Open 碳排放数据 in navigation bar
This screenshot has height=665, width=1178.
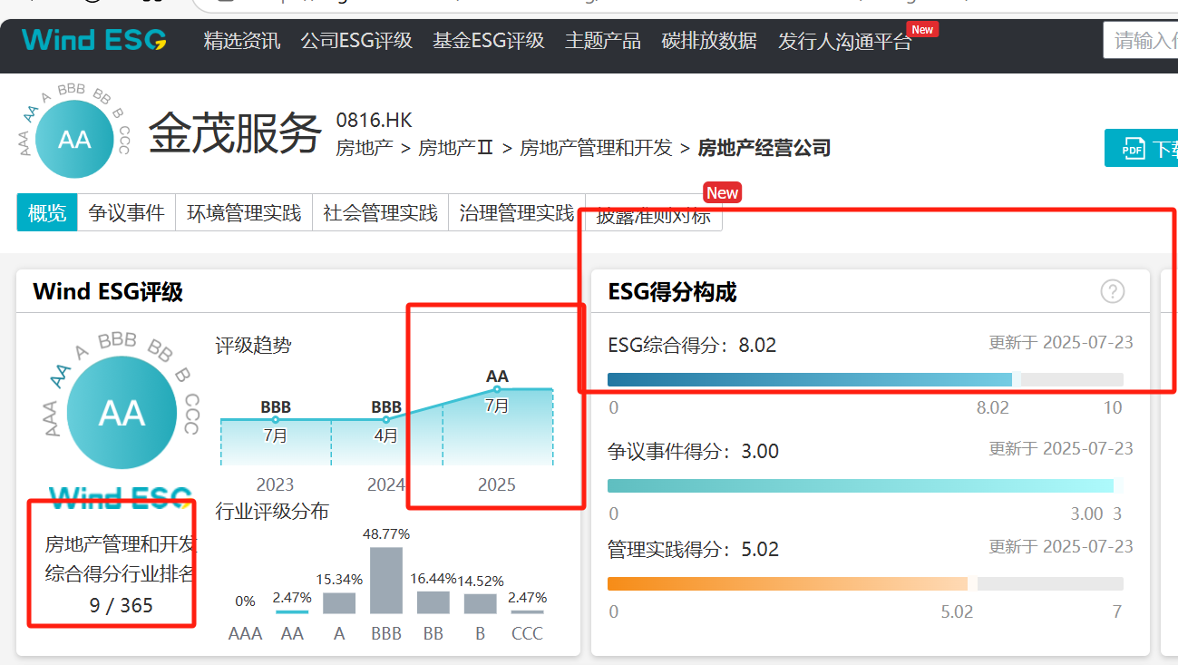(709, 41)
